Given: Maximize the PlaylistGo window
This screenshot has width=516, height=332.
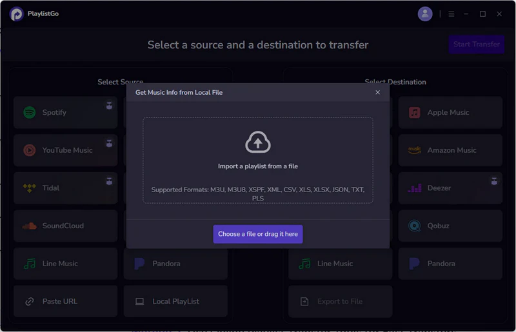Looking at the screenshot, I should point(482,14).
